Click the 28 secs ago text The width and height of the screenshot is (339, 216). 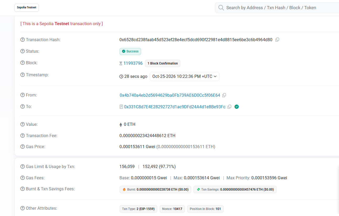tap(136, 77)
